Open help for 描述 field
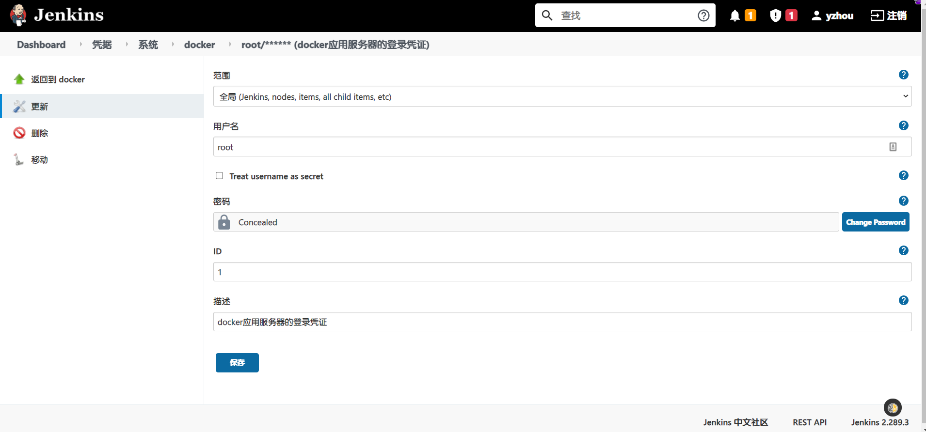The height and width of the screenshot is (432, 926). tap(904, 300)
